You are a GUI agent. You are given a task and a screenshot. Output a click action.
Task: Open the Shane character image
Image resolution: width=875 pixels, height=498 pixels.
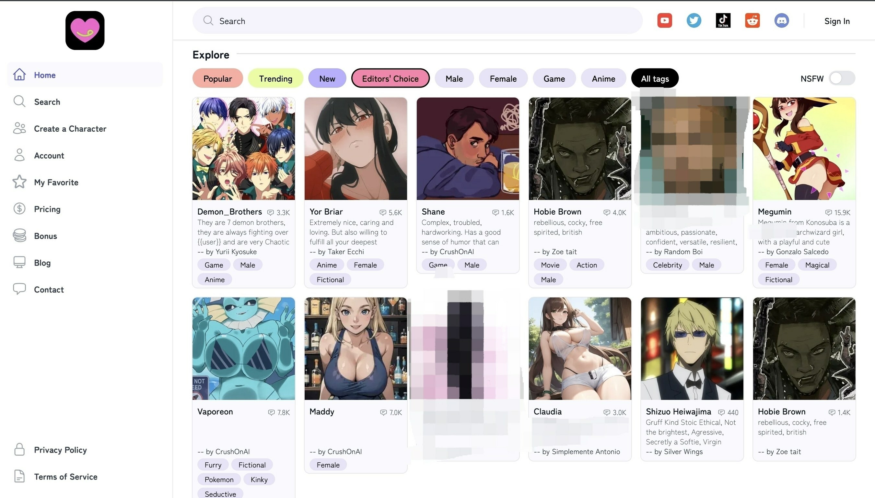468,148
